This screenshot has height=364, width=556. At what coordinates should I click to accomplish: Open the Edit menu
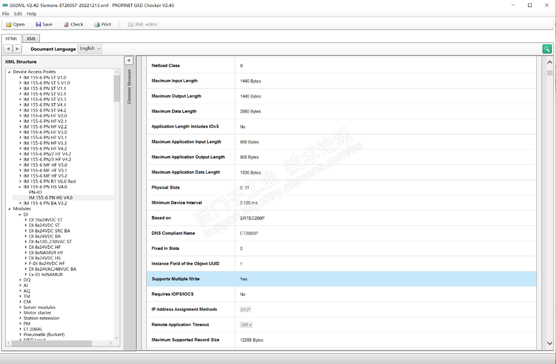[18, 14]
